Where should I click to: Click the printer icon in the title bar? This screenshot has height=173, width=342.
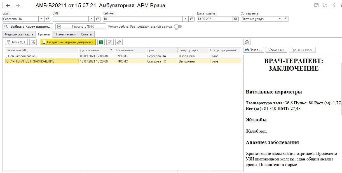click(325, 5)
